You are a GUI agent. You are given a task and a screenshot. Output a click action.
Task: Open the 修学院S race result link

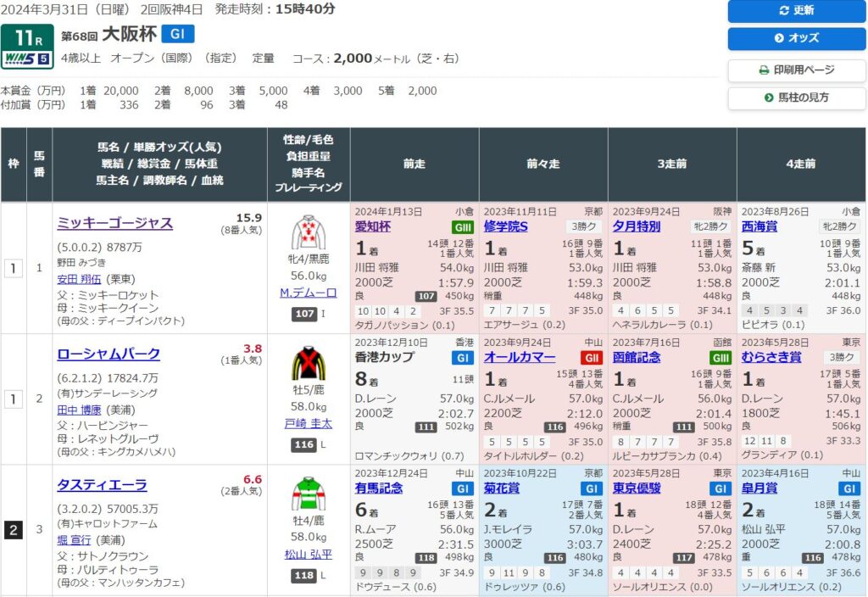coord(505,226)
